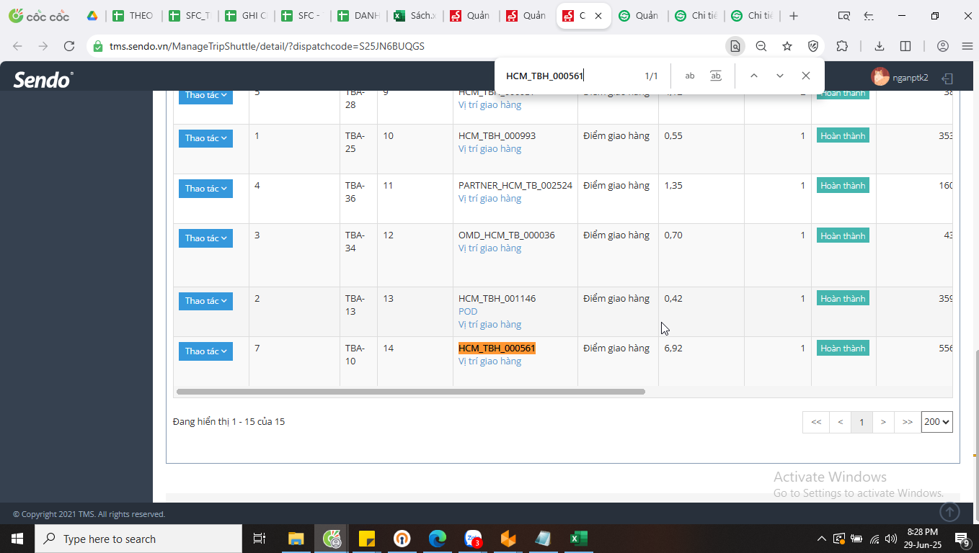This screenshot has height=553, width=979.
Task: Switch to the DANH spreadsheet tab
Action: (358, 16)
